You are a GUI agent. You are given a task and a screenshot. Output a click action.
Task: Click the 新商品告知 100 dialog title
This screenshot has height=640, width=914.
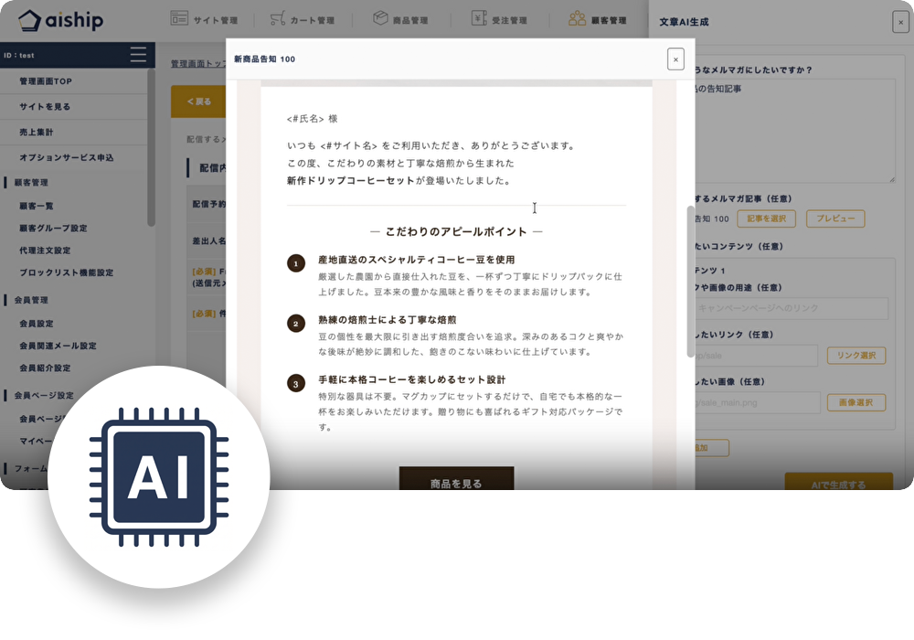coord(265,59)
